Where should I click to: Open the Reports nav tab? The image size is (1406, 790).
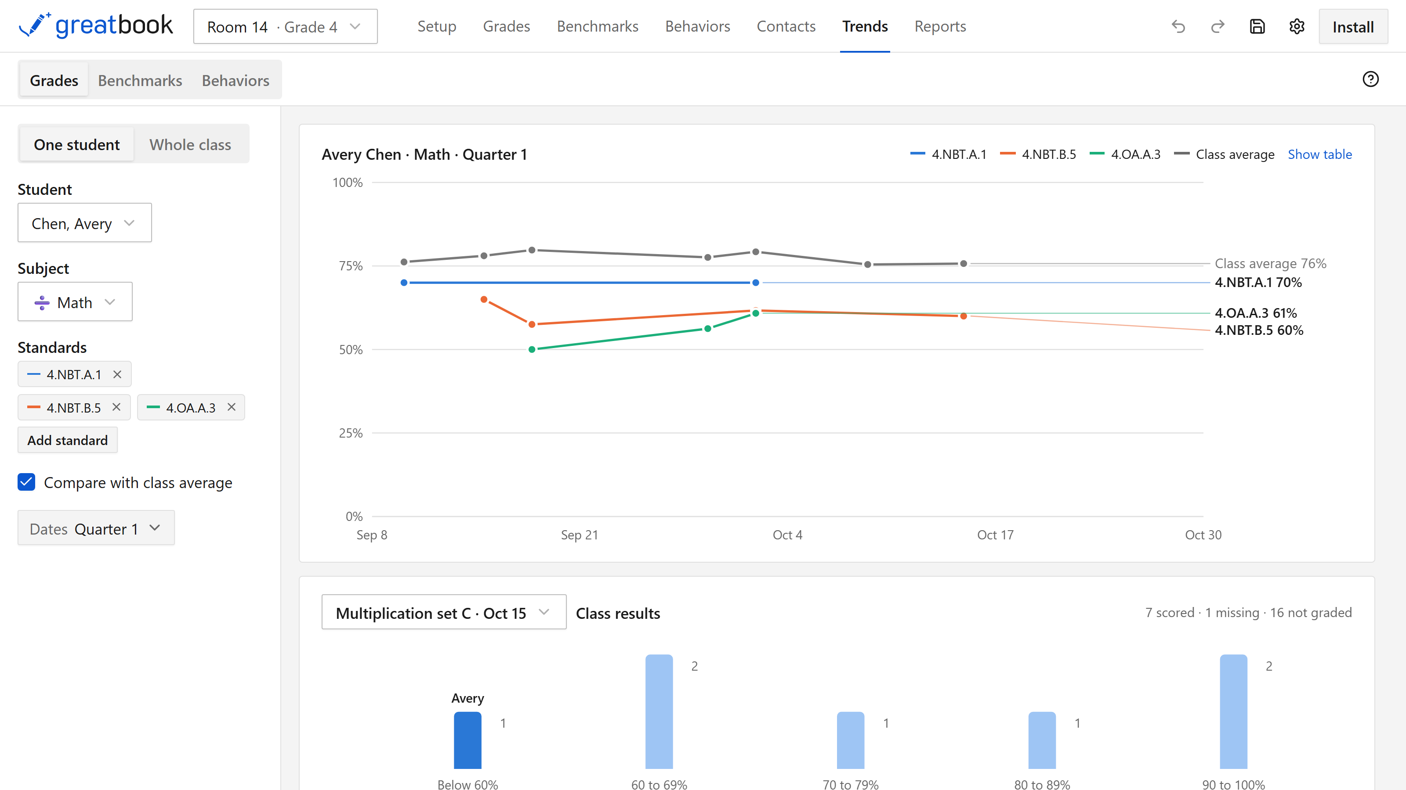[940, 26]
